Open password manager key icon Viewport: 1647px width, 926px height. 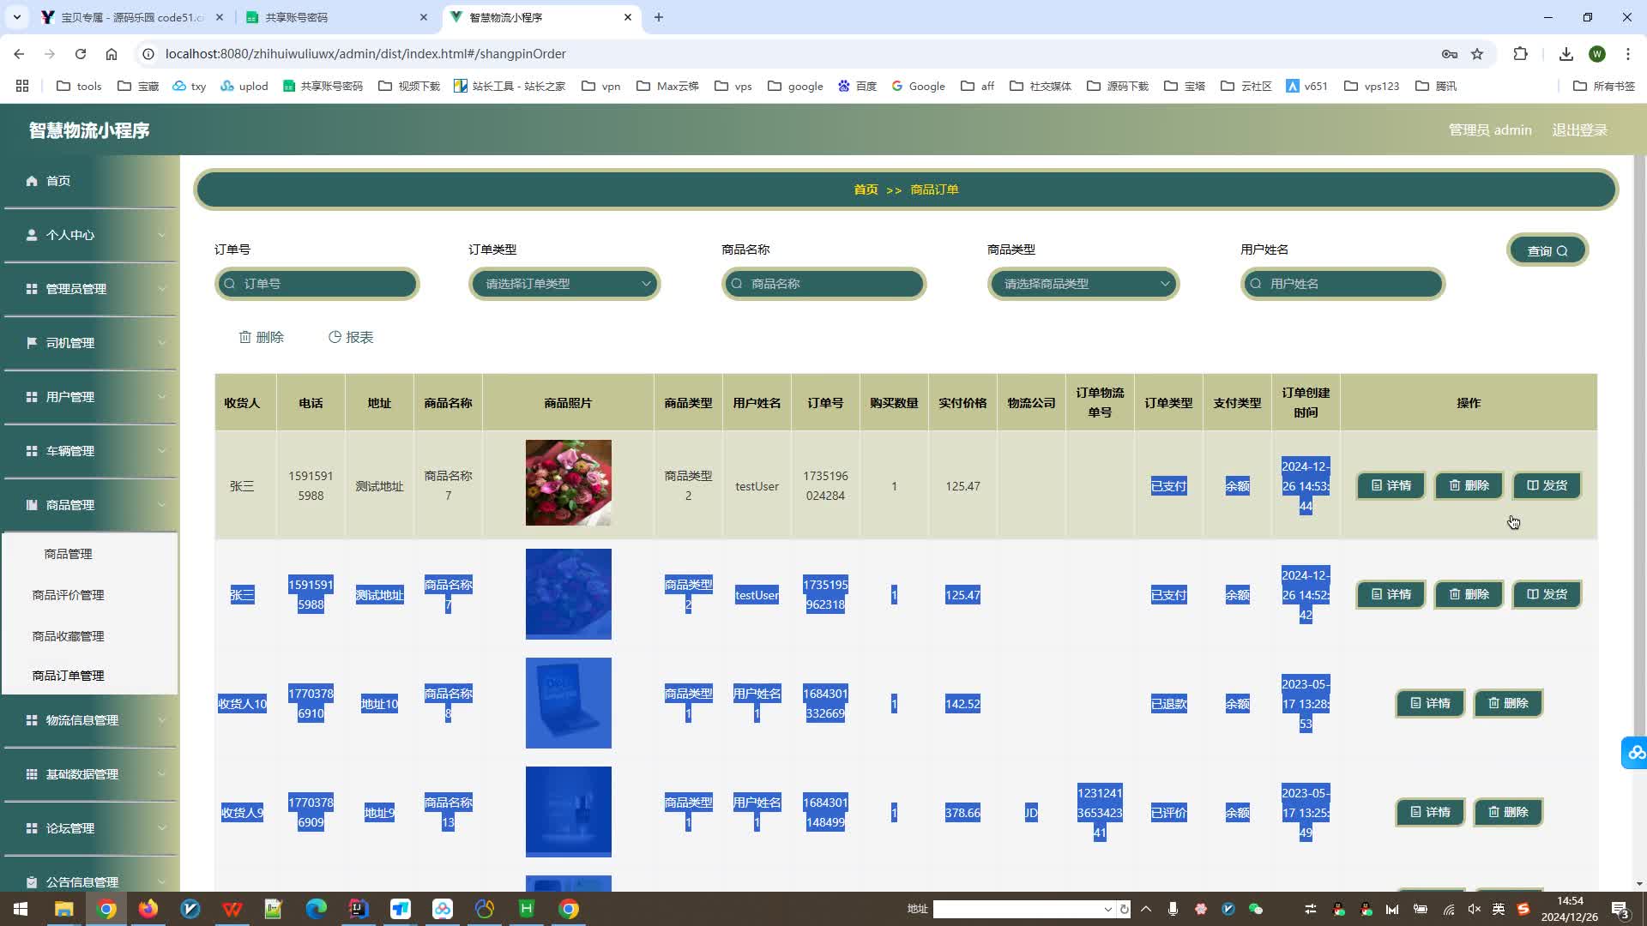[x=1450, y=54]
